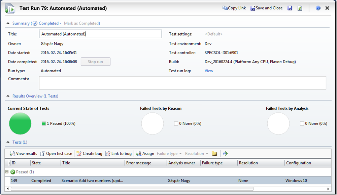Image resolution: width=337 pixels, height=195 pixels.
Task: Click Open test case
Action: 56,154
